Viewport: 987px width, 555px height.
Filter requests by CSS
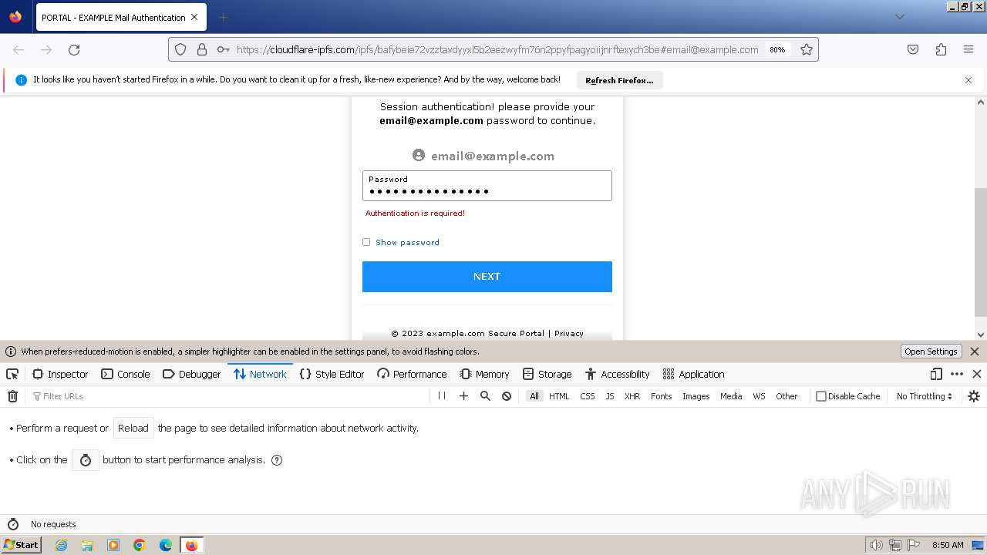[588, 396]
